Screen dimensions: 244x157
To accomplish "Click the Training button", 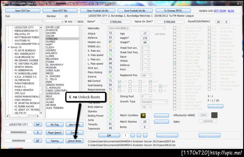I will click(54, 141).
